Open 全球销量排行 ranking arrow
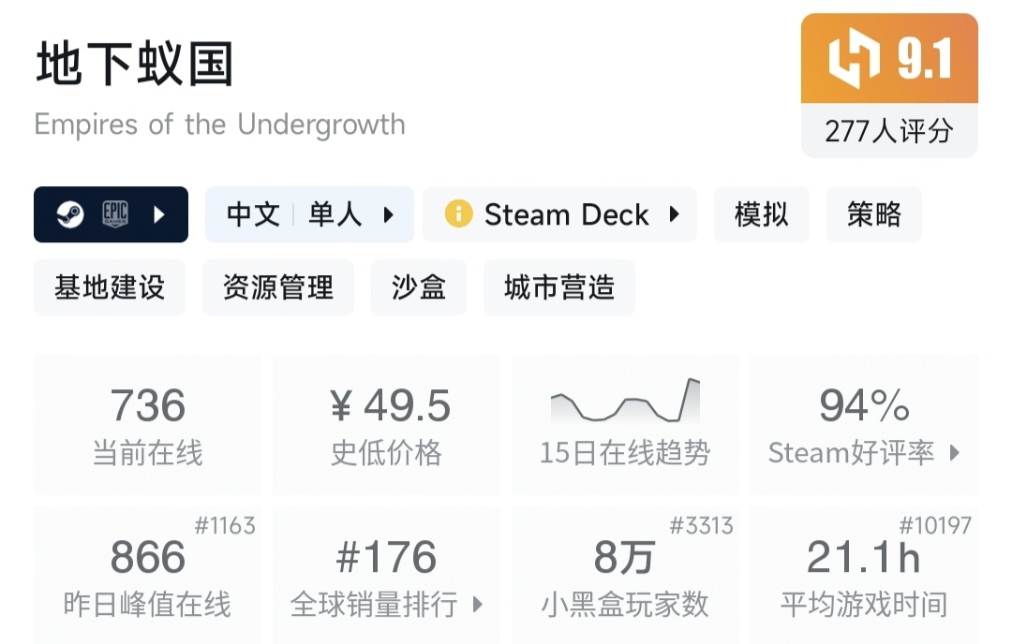1012x644 pixels. click(x=478, y=604)
